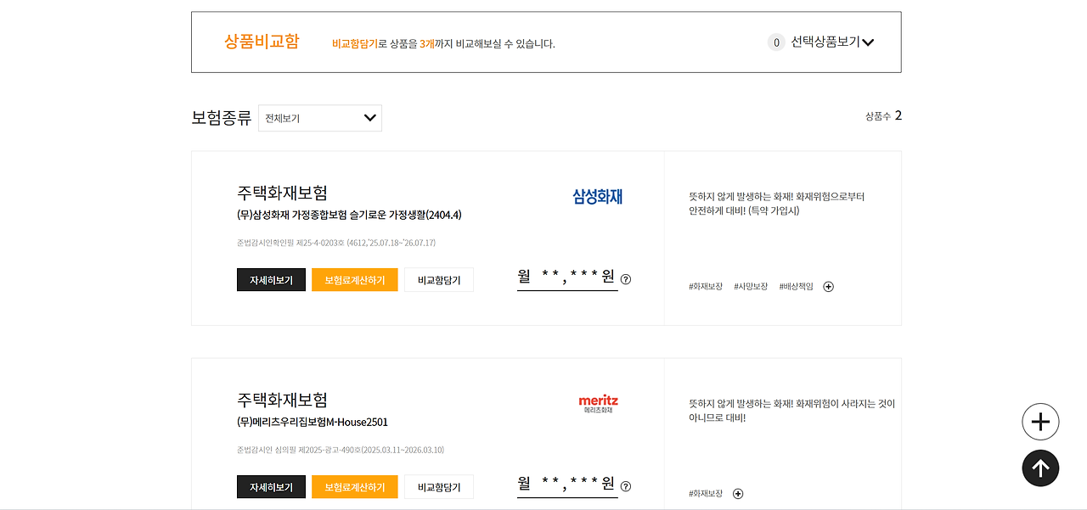Click the #사망보장 hashtag

click(x=751, y=287)
